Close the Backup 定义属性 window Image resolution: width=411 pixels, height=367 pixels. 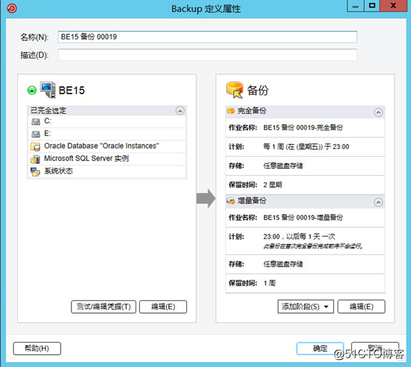[393, 6]
